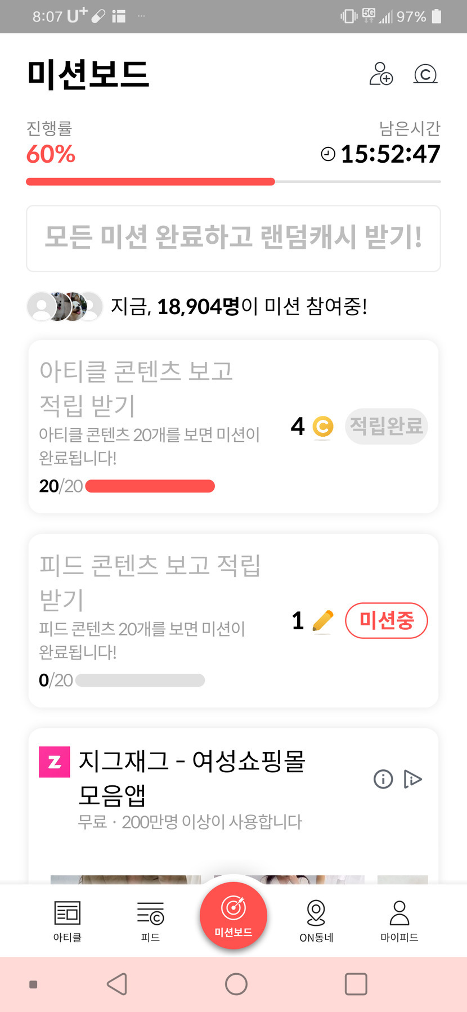The height and width of the screenshot is (1012, 467).
Task: Tap the 모든 미션 완료하고 랜덤캐시 받기 button
Action: (x=234, y=238)
